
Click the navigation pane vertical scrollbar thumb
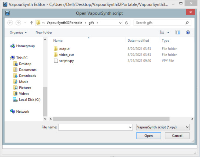(x=45, y=101)
